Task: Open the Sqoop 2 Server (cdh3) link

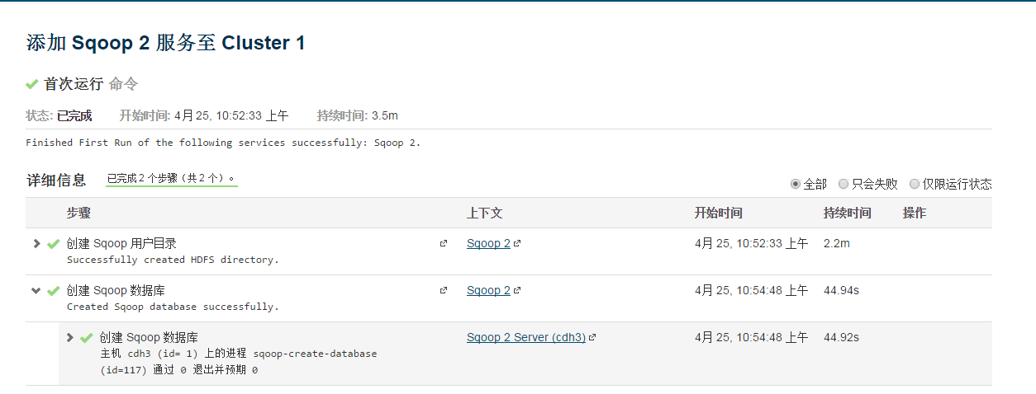Action: click(526, 338)
